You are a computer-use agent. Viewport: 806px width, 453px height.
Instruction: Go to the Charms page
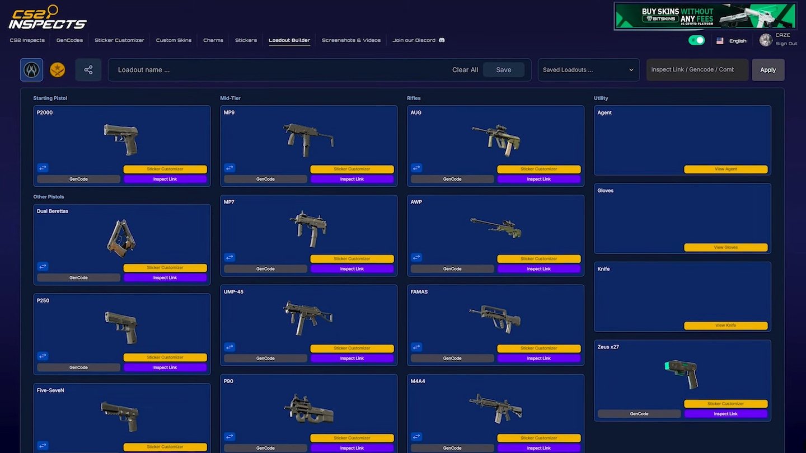coord(213,40)
